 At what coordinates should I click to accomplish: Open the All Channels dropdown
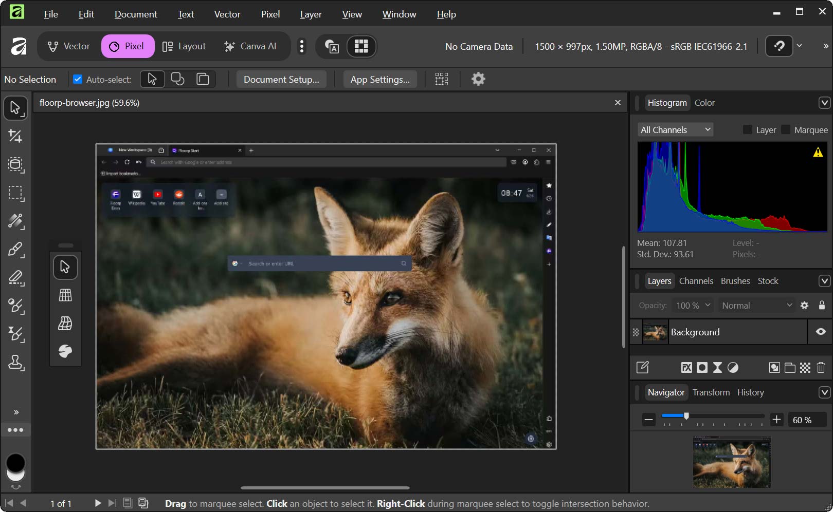675,130
